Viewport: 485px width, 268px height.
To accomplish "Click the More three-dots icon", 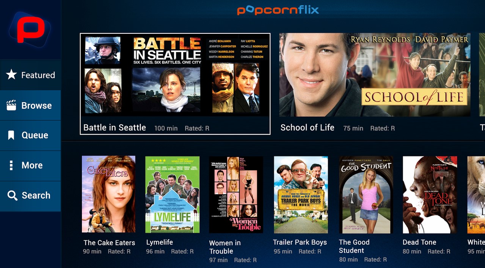I will coord(11,165).
